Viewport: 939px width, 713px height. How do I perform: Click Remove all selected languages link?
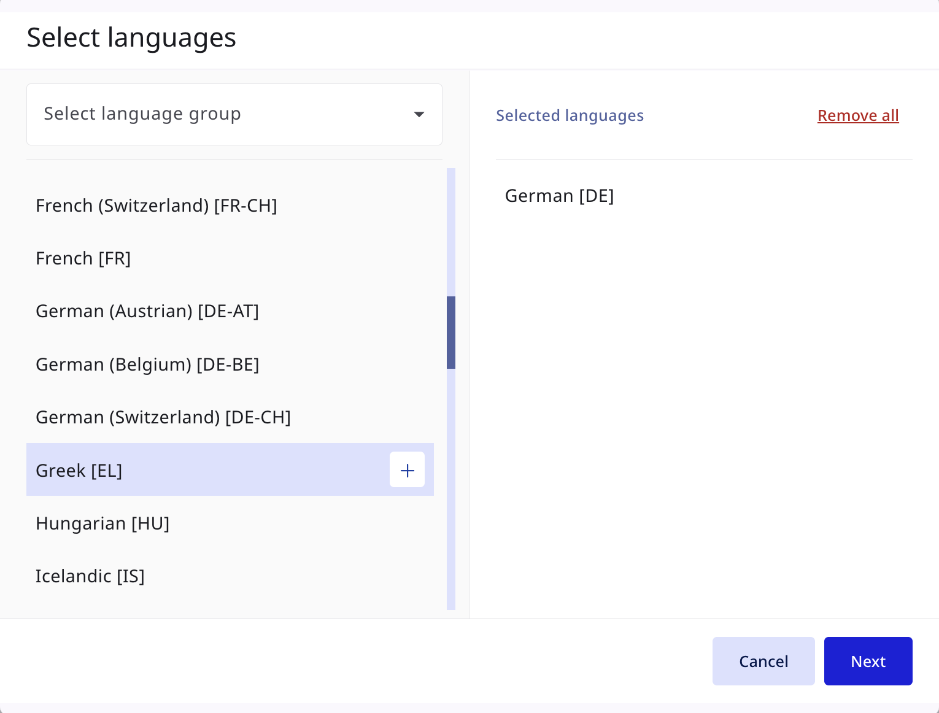858,115
